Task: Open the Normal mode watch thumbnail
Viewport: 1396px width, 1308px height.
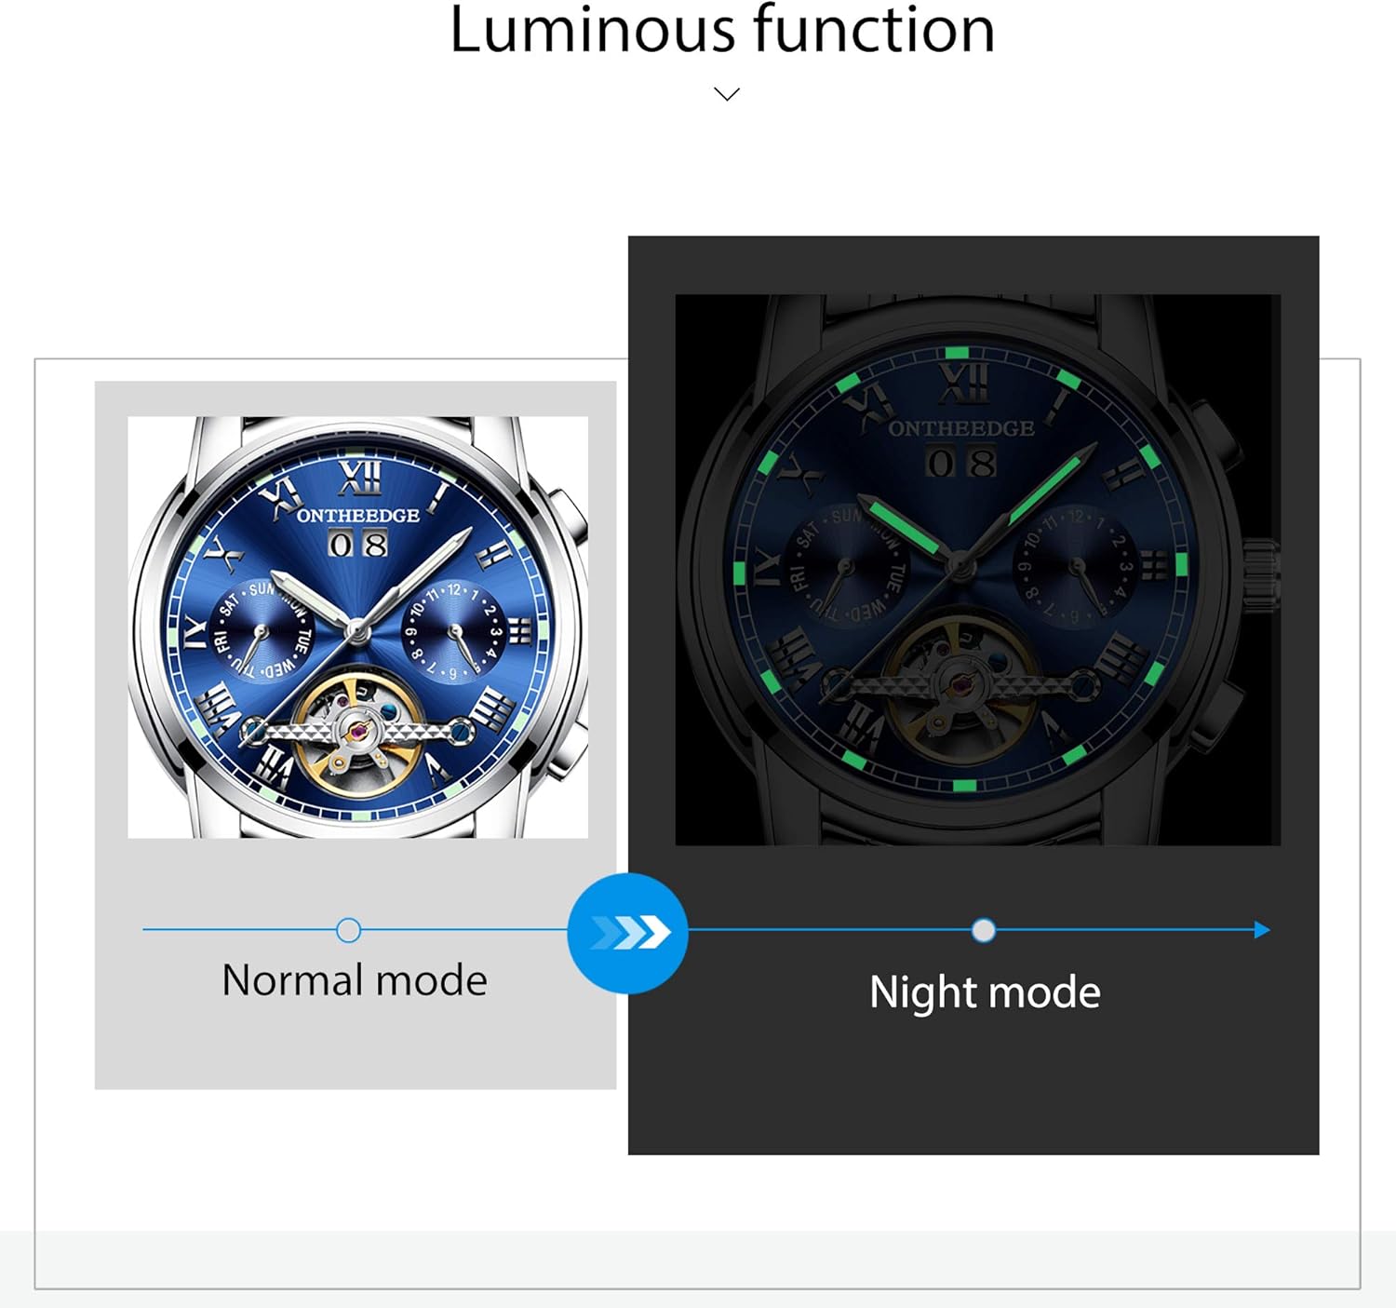Action: pyautogui.click(x=358, y=627)
